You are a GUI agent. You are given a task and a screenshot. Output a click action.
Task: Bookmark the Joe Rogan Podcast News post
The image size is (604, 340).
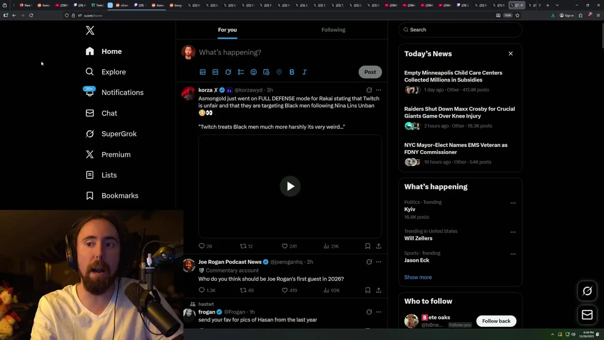[368, 290]
